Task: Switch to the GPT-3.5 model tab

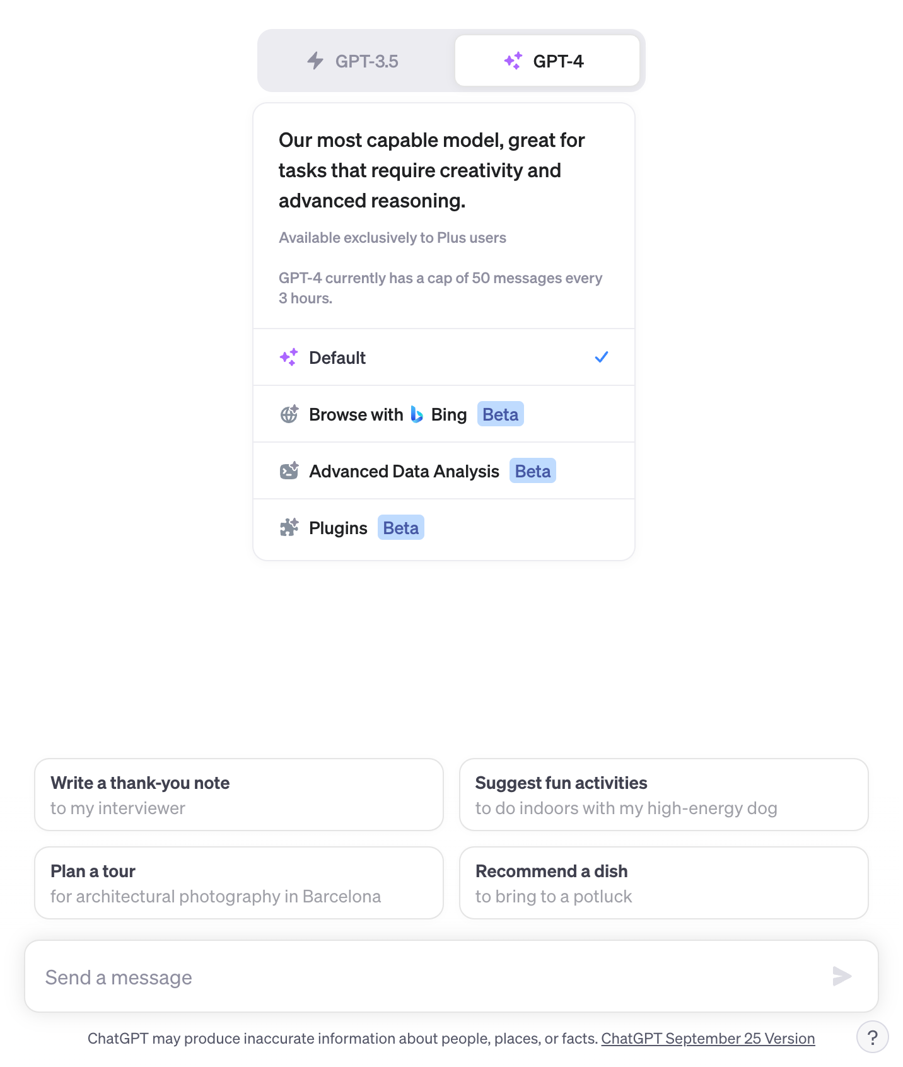Action: tap(356, 61)
